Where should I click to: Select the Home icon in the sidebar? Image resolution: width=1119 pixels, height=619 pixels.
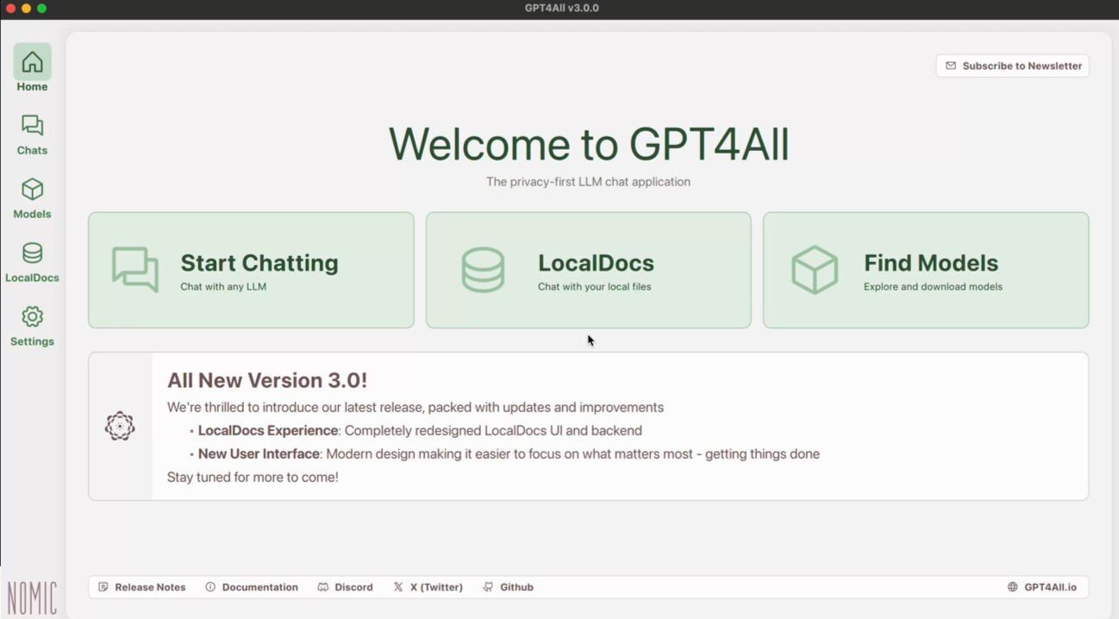[x=32, y=60]
